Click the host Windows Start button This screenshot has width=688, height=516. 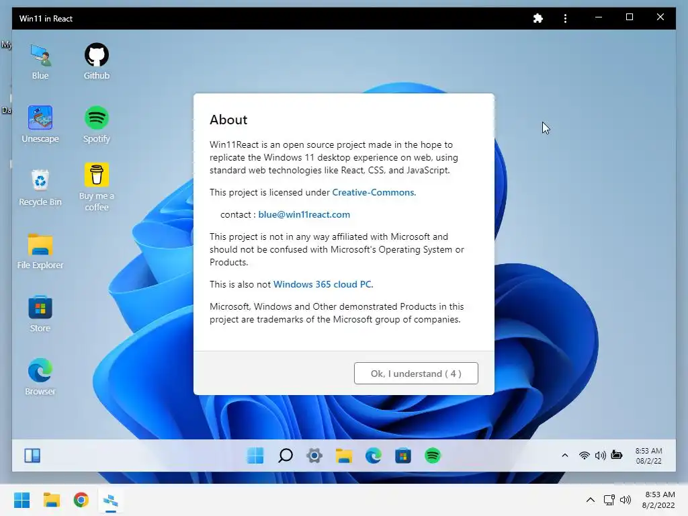(22, 500)
